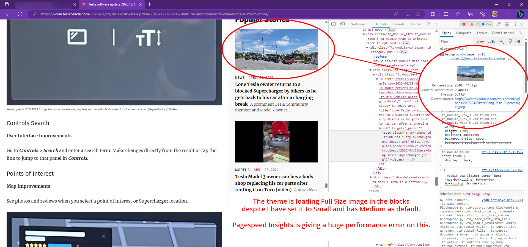The height and width of the screenshot is (247, 528).
Task: Open the Event Listeners tab
Action: click(x=503, y=33)
